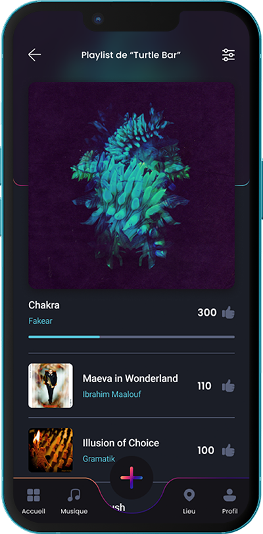Screen dimensions: 263x534
Task: Select the Maeva in Wonderland song title
Action: tap(130, 378)
